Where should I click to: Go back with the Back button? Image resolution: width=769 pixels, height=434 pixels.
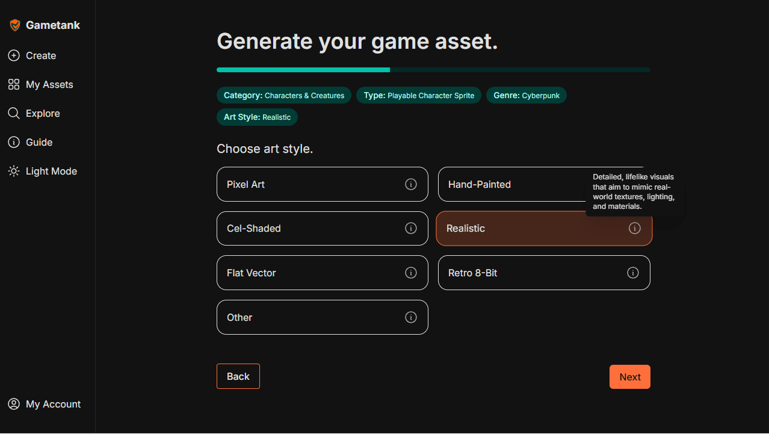point(238,376)
